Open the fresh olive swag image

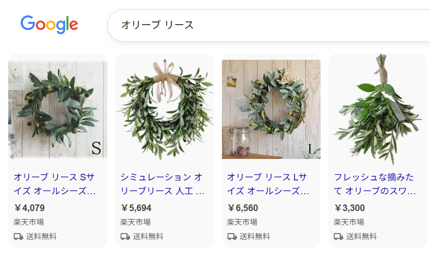(378, 109)
